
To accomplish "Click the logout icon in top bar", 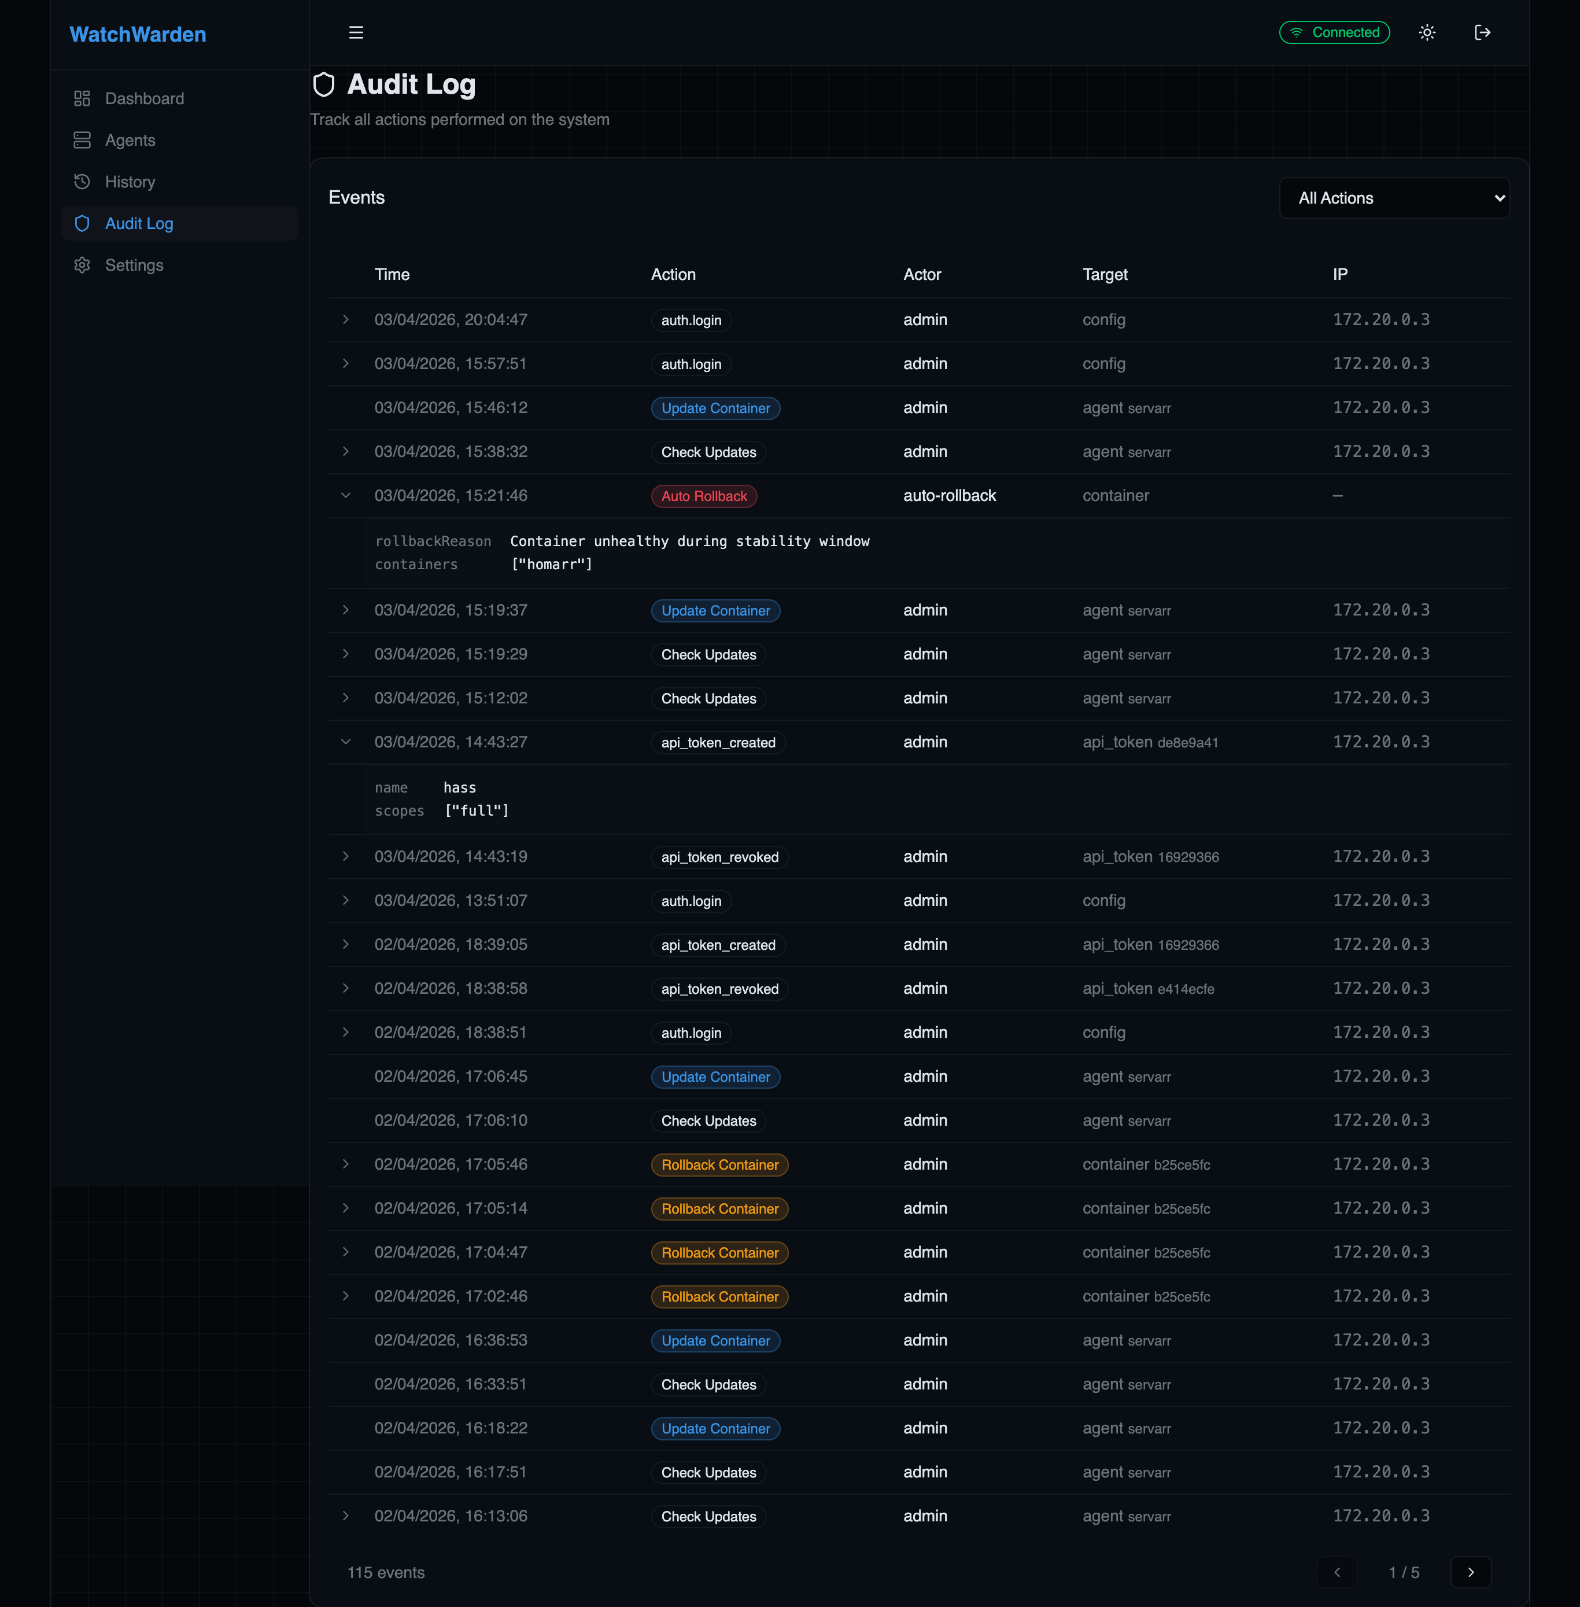I will pos(1482,32).
